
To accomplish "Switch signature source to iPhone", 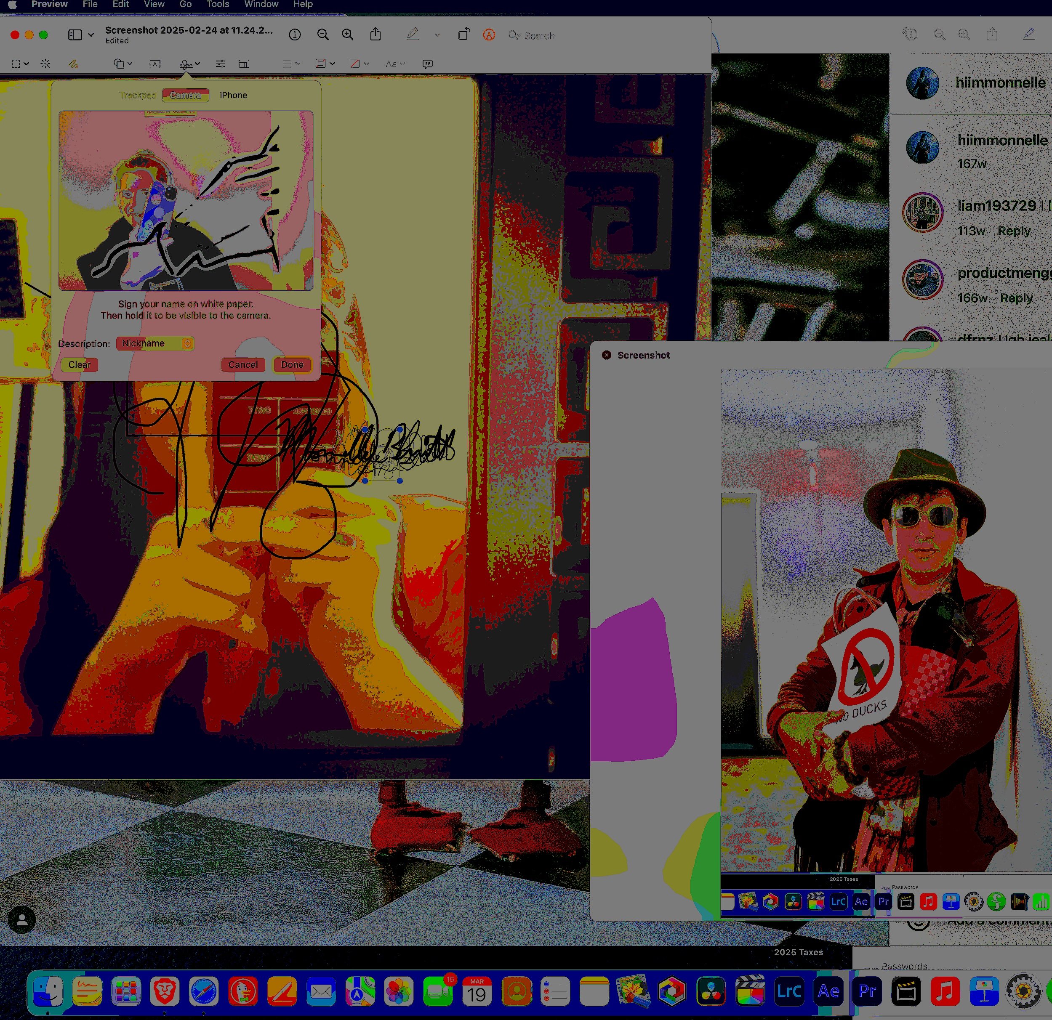I will click(x=234, y=95).
